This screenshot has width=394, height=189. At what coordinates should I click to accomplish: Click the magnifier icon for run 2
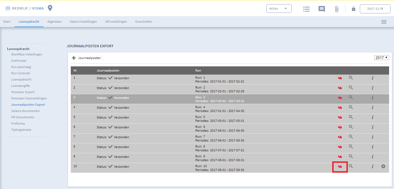point(351,88)
